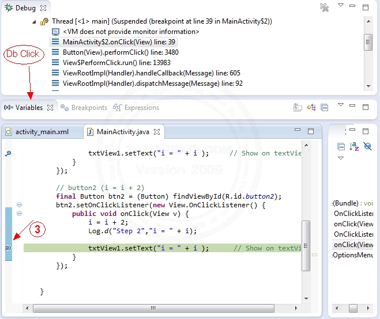Click the 'i = i + 2;' code line
This screenshot has width=380, height=319.
(108, 222)
